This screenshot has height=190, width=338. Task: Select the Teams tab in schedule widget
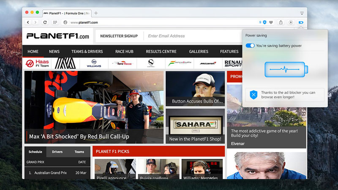79,152
